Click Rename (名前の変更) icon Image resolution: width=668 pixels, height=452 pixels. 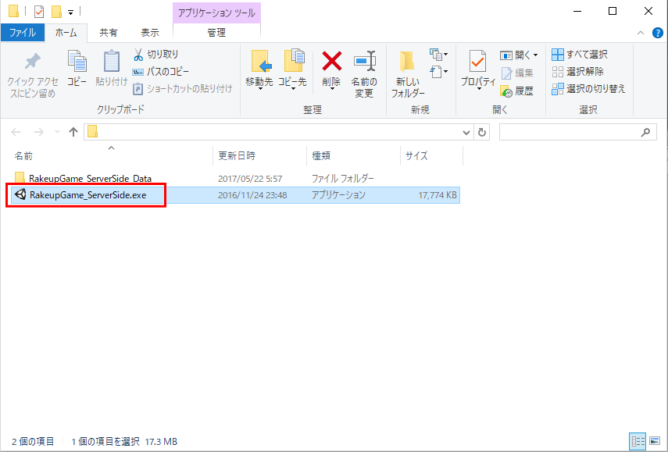click(364, 62)
